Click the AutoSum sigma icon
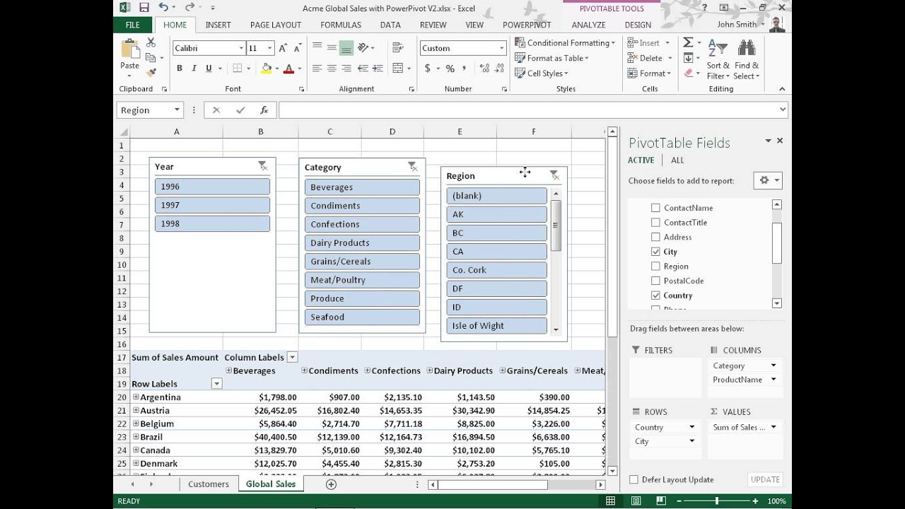The height and width of the screenshot is (509, 905). tap(688, 43)
